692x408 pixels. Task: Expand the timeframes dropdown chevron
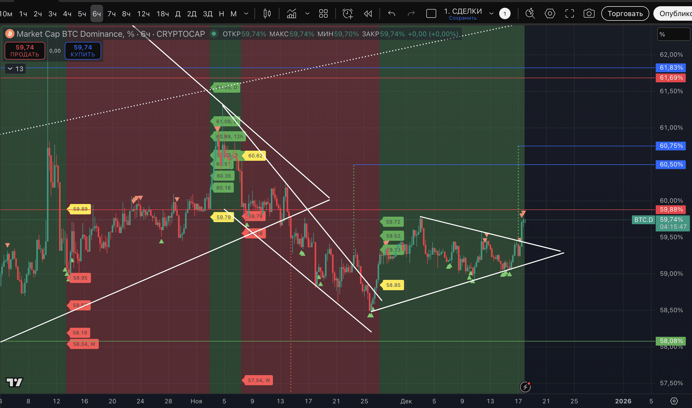[x=246, y=13]
